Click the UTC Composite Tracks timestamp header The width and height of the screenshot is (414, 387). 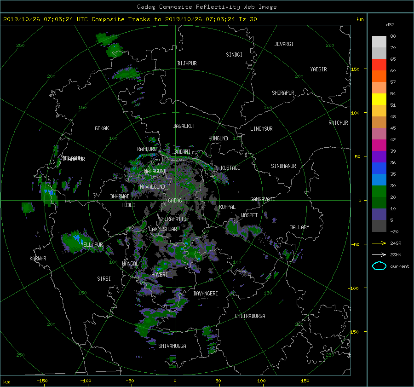coord(130,19)
